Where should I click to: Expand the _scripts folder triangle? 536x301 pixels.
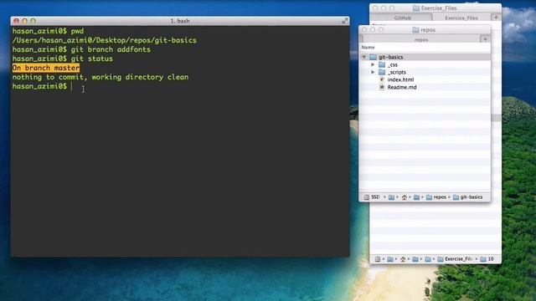[x=373, y=72]
